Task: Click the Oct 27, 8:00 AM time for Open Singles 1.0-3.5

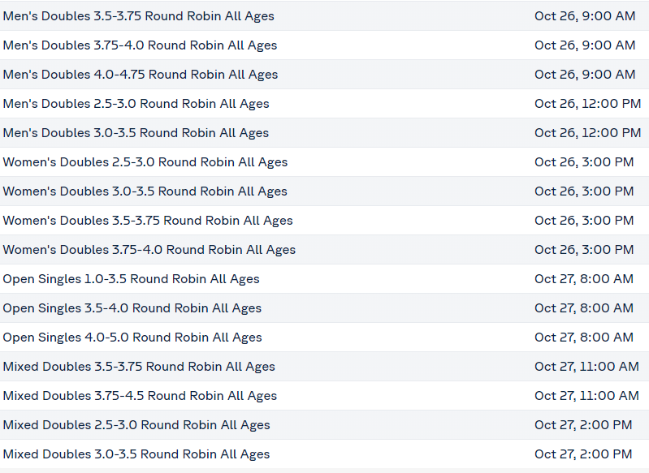Action: pos(583,279)
